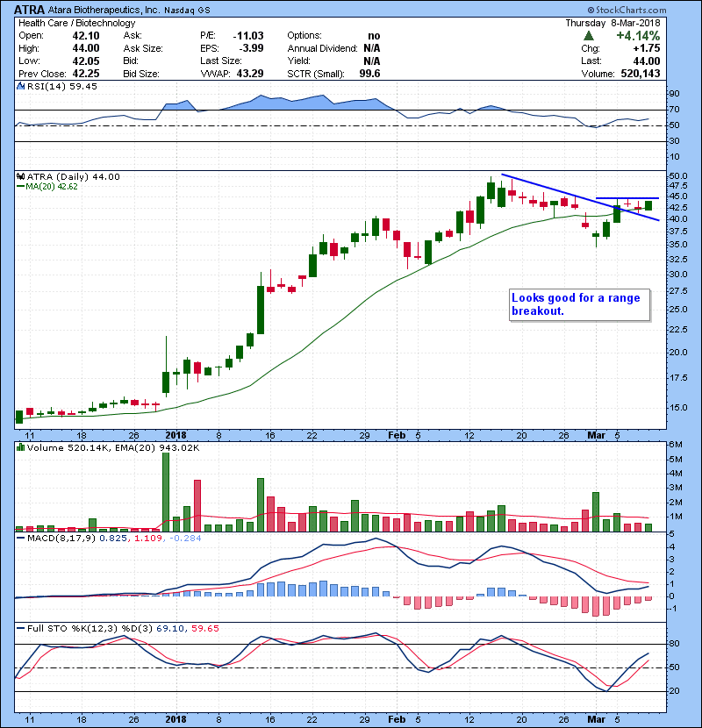Click the Volume value 520,143
This screenshot has height=728, width=702.
[641, 74]
